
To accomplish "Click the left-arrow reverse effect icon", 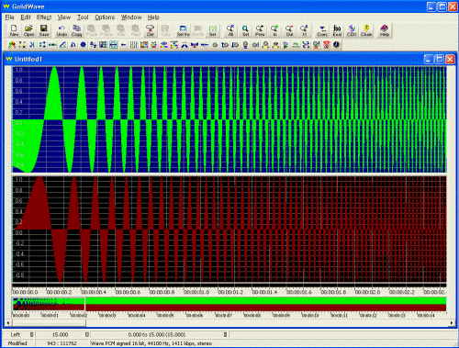I will (123, 45).
